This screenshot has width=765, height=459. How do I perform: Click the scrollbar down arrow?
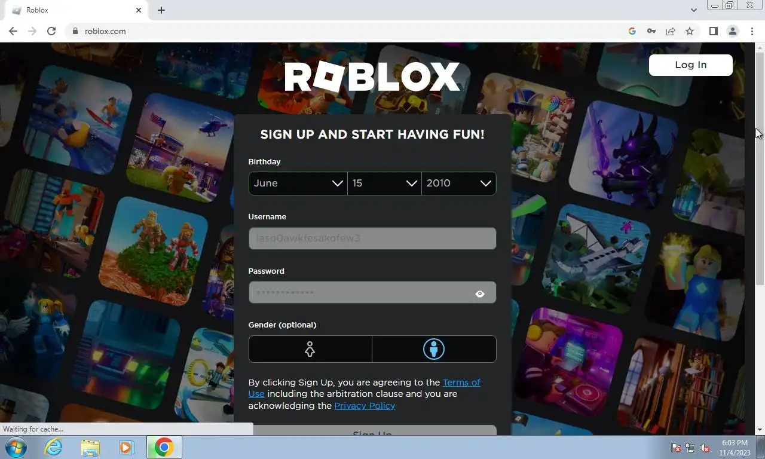760,430
